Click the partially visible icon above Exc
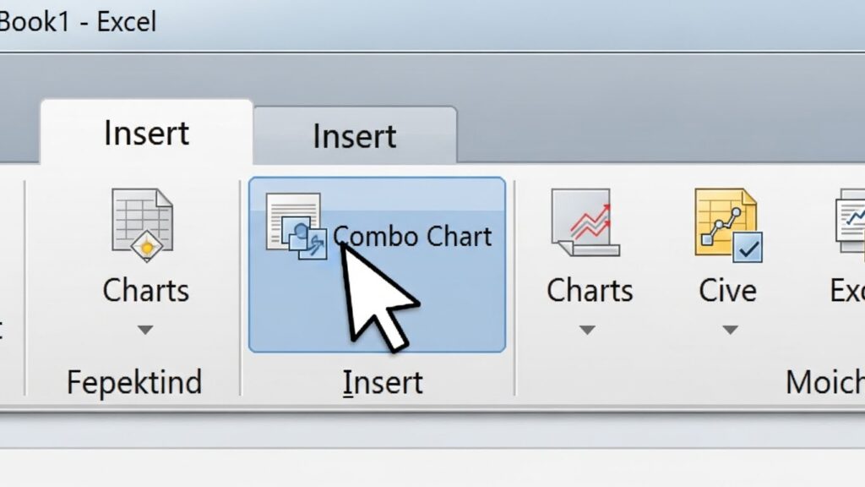The image size is (865, 487). pyautogui.click(x=850, y=222)
